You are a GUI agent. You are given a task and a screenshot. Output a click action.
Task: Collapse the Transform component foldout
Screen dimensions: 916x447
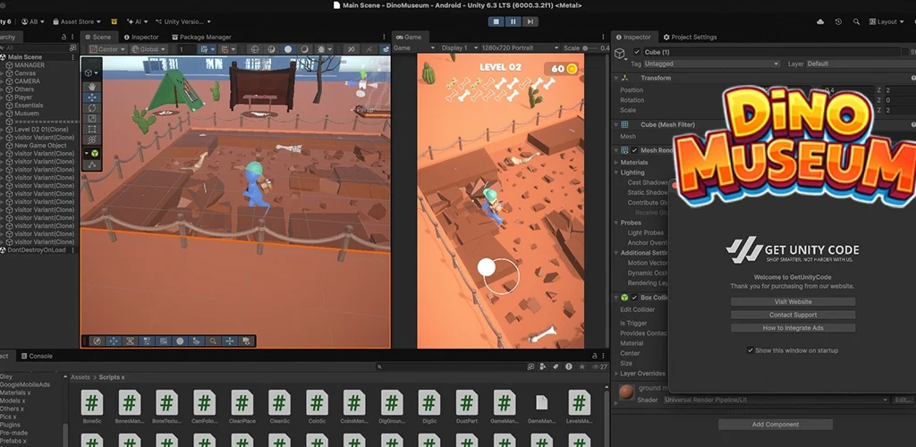[615, 78]
